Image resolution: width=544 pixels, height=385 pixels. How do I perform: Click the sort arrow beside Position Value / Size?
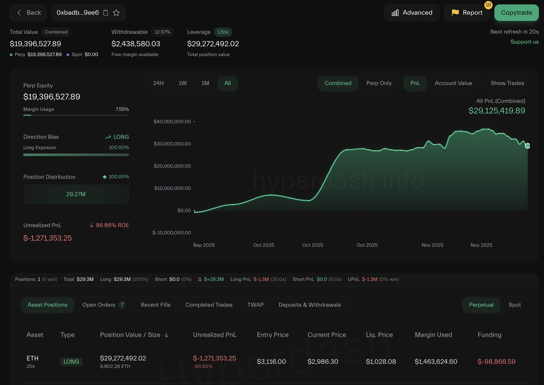166,335
